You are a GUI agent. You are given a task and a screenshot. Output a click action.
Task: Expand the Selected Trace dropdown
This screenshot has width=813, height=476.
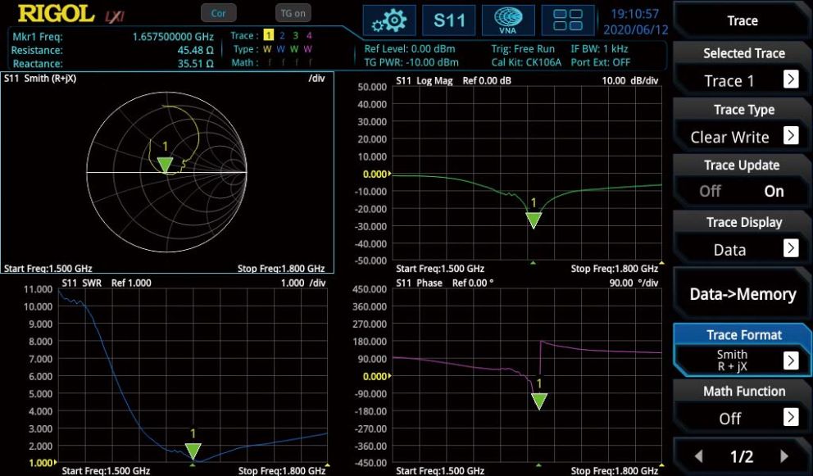790,79
